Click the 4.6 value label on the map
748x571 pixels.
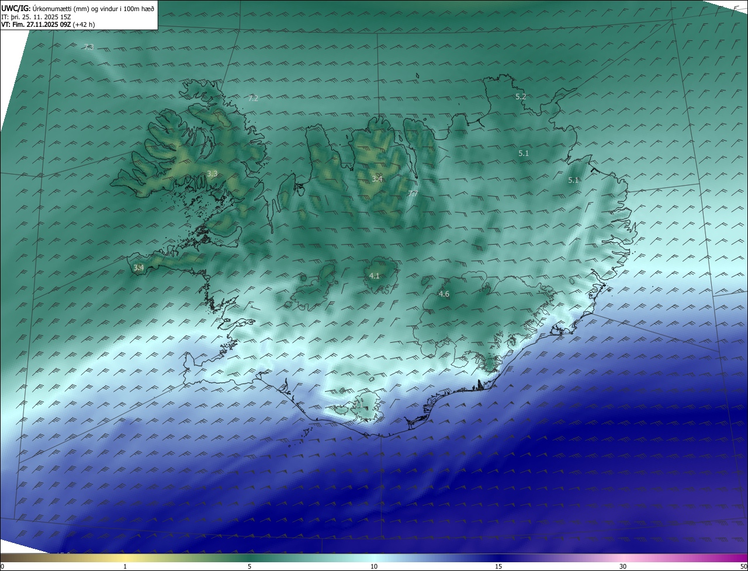click(x=444, y=294)
